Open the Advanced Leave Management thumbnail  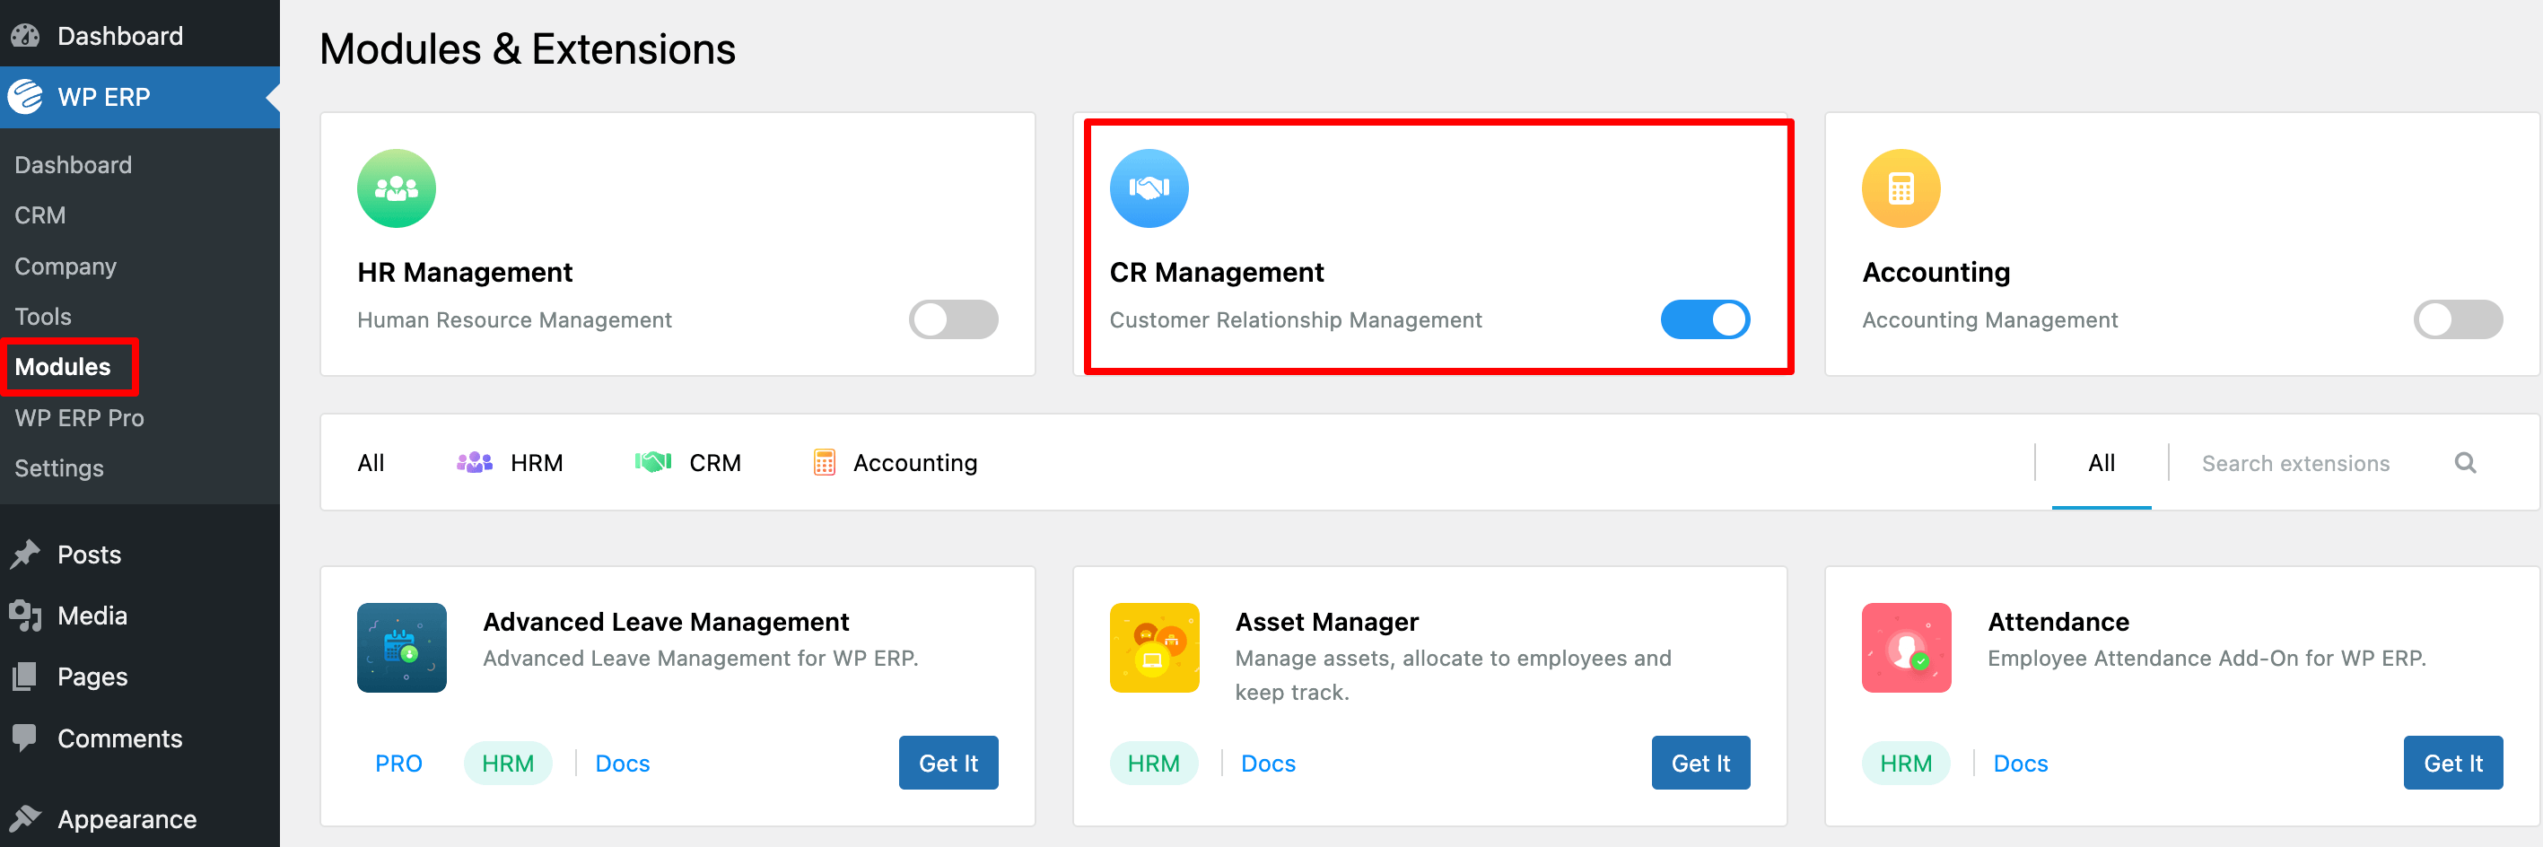[x=402, y=648]
